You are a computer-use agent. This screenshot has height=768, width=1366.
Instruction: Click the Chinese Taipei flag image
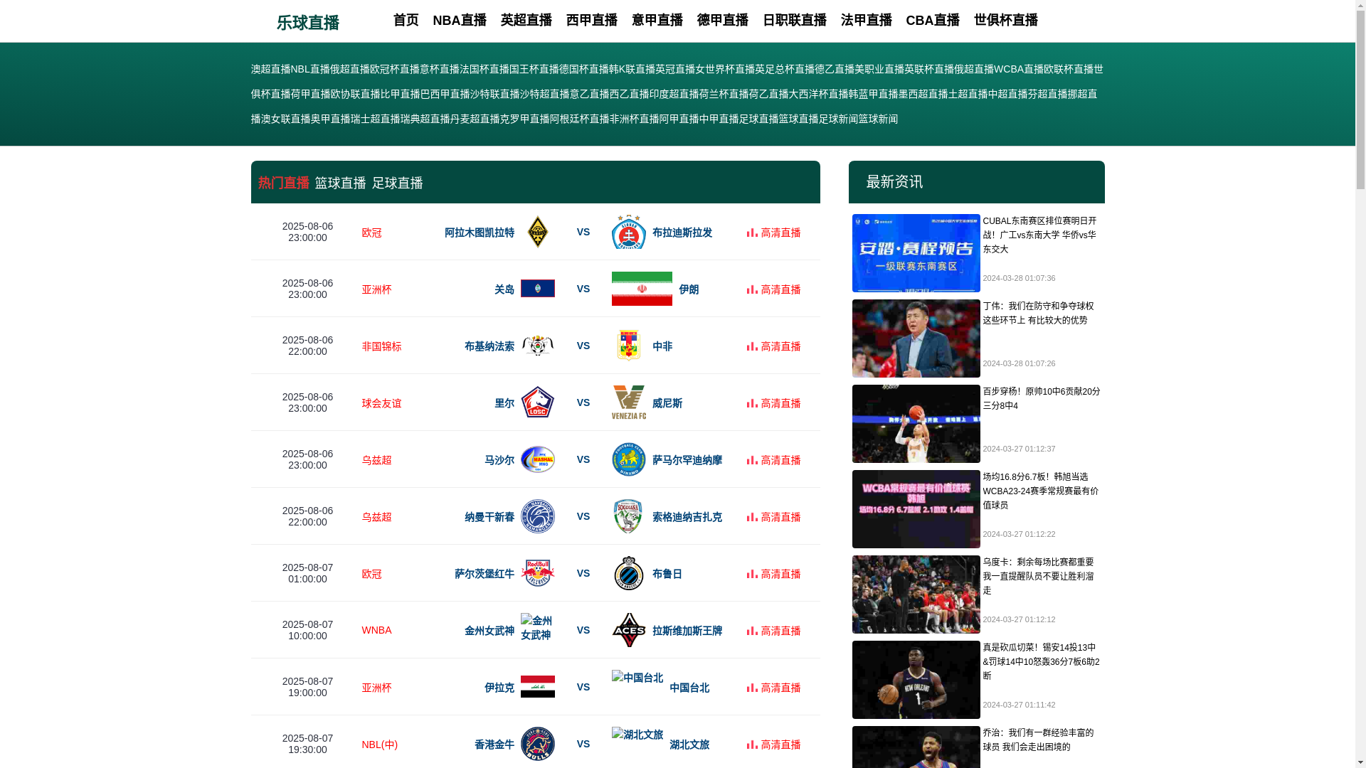(x=637, y=677)
